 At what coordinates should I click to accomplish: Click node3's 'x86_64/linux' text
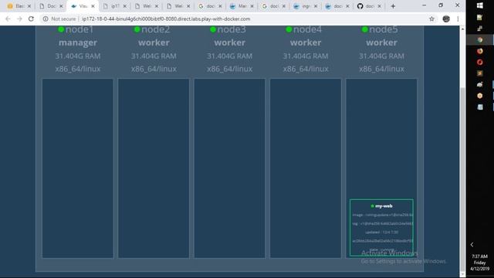(230, 69)
